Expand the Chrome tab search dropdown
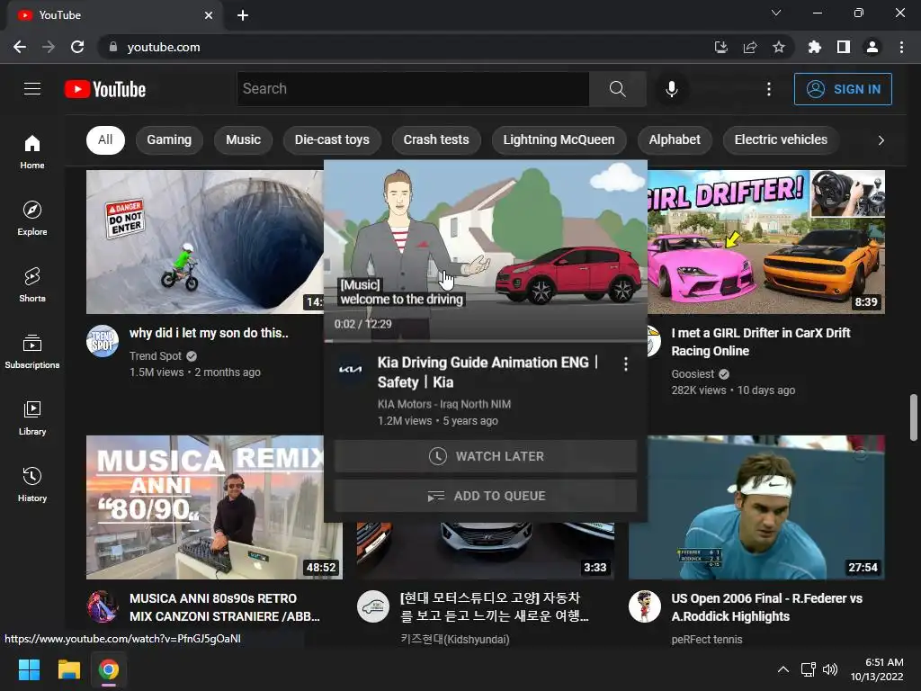This screenshot has height=691, width=921. [776, 13]
